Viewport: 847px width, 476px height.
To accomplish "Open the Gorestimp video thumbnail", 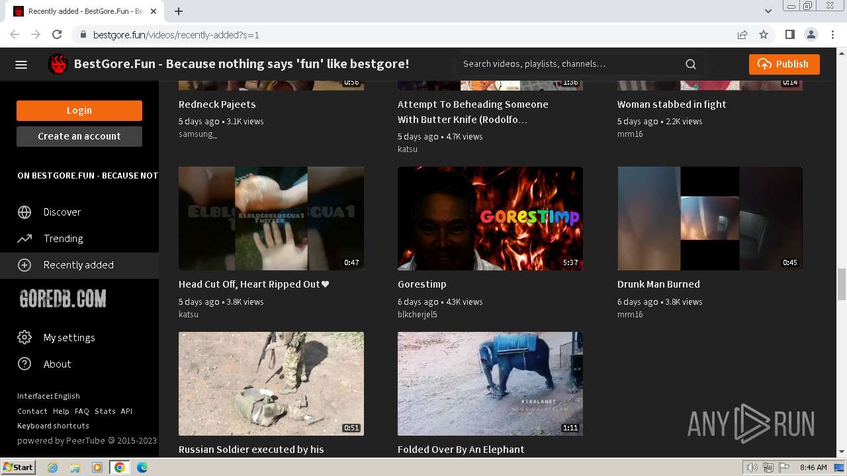I will pos(490,218).
